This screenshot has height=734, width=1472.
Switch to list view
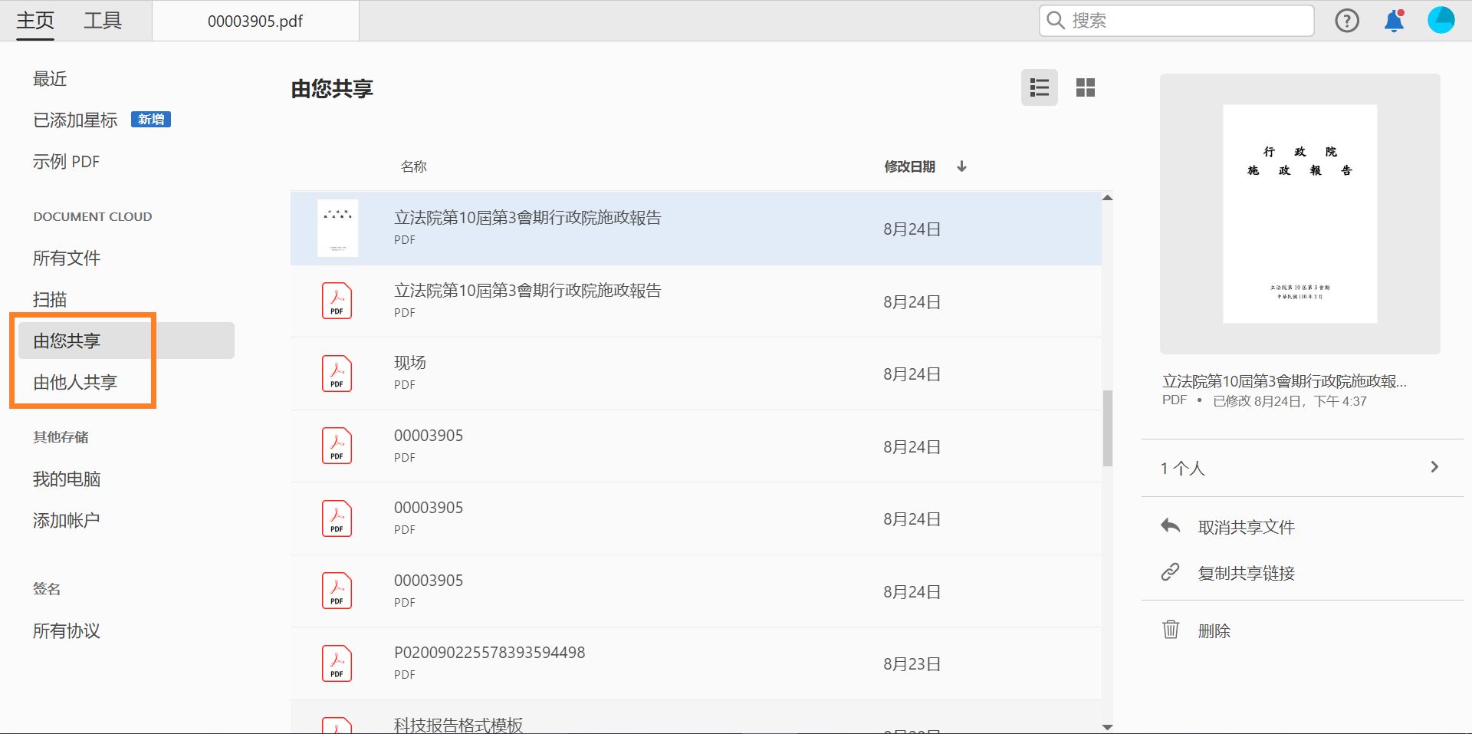coord(1039,87)
